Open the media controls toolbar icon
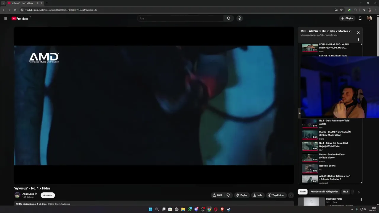 click(x=364, y=10)
